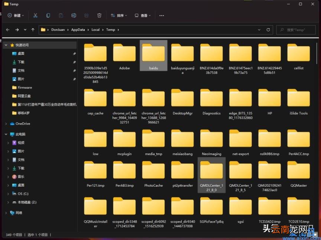Viewport: 321px width, 240px height.
Task: Select the pt2pttransfer folder
Action: 183,174
